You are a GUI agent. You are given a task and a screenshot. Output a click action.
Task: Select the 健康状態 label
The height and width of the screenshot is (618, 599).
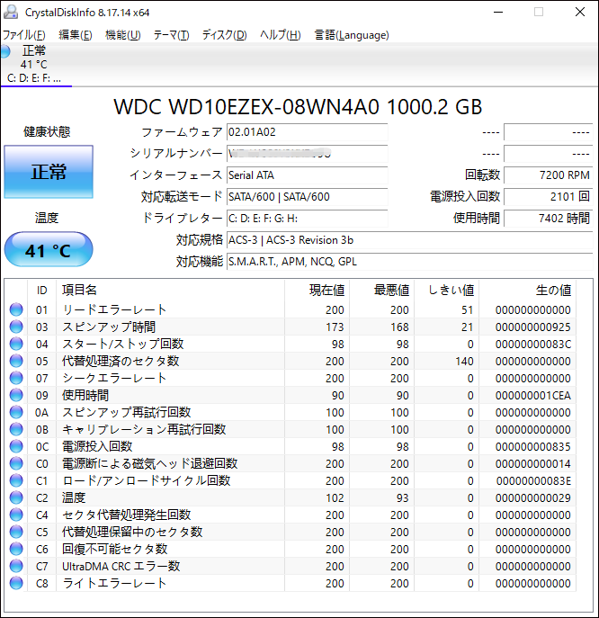tap(47, 132)
